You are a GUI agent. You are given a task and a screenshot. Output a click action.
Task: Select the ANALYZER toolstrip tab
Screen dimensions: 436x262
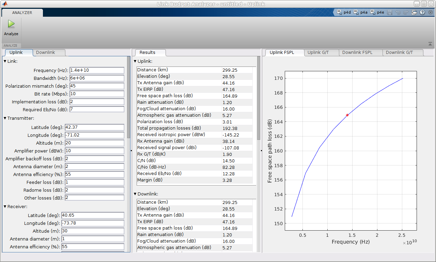(22, 13)
